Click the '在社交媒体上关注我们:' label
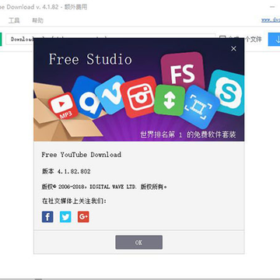280x280 pixels. (74, 201)
